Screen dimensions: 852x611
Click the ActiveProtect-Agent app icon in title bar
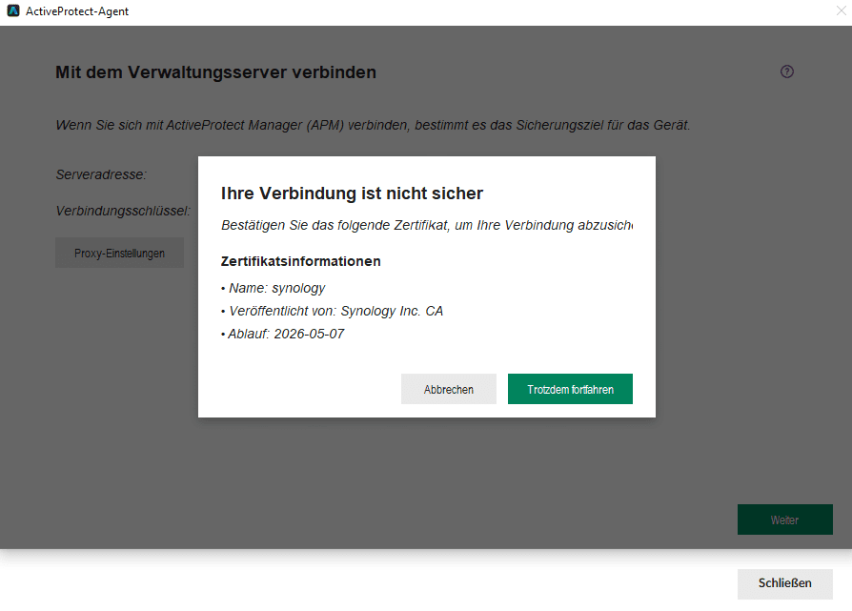[x=13, y=10]
